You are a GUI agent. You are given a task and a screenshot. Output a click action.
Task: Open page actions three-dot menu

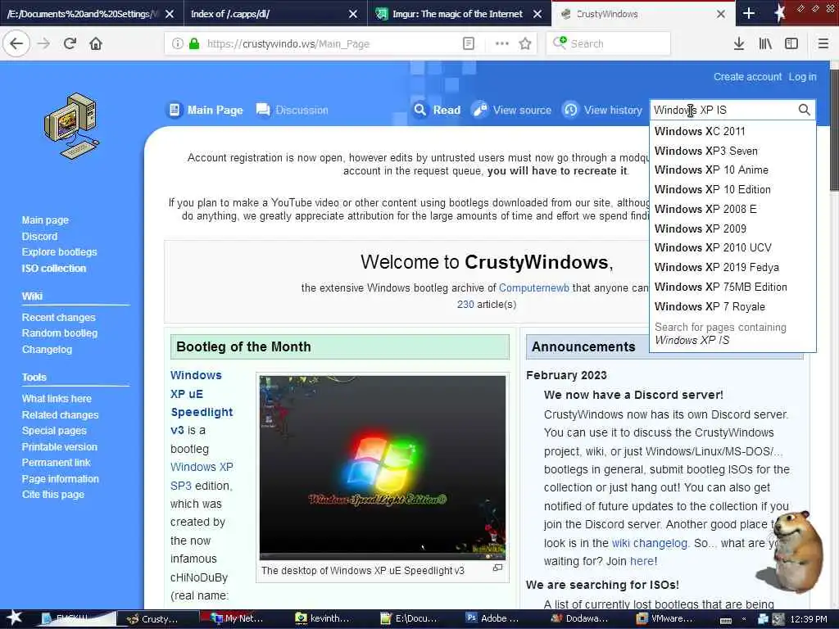pos(502,44)
